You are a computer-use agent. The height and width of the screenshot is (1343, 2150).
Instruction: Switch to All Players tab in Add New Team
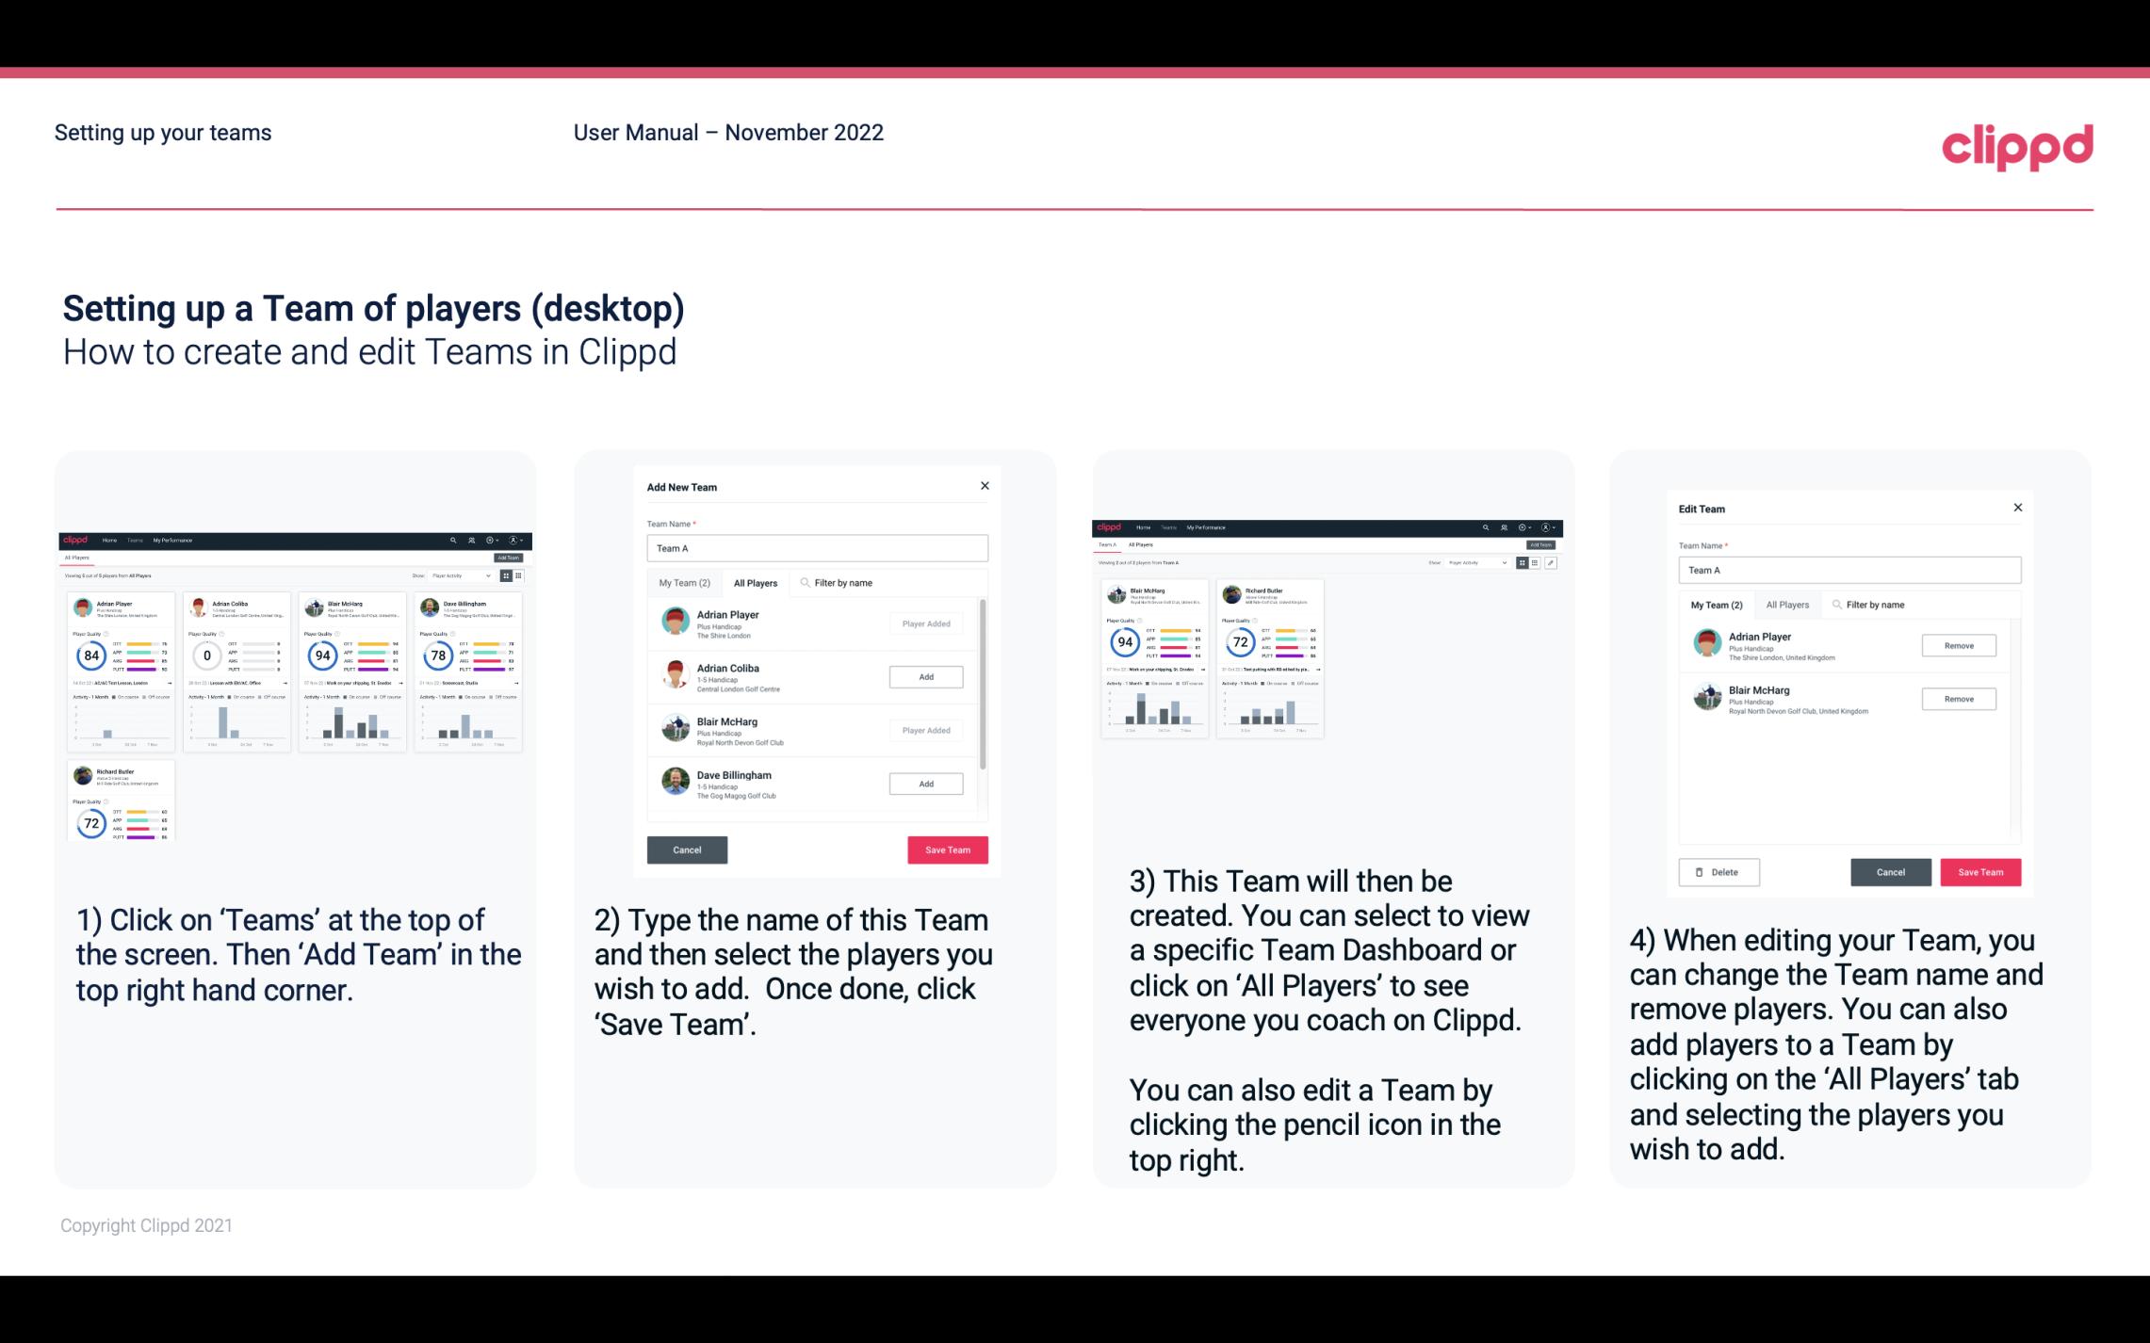point(756,582)
